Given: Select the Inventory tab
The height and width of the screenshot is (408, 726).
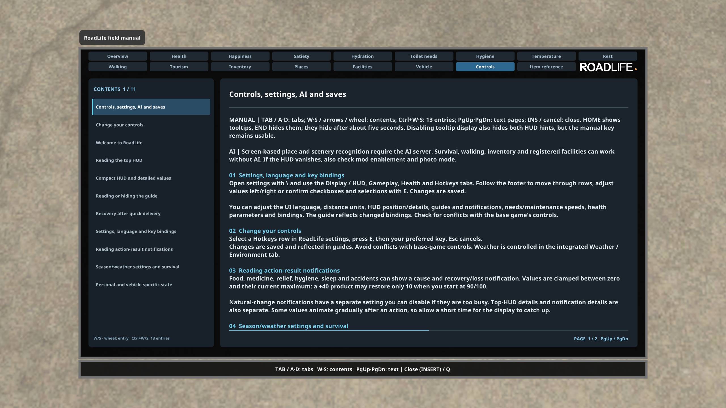Looking at the screenshot, I should [240, 67].
